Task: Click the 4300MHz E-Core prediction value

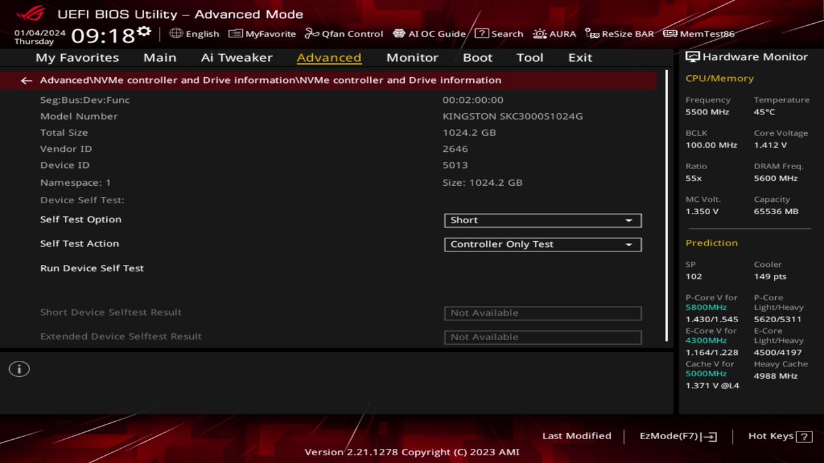Action: 706,341
